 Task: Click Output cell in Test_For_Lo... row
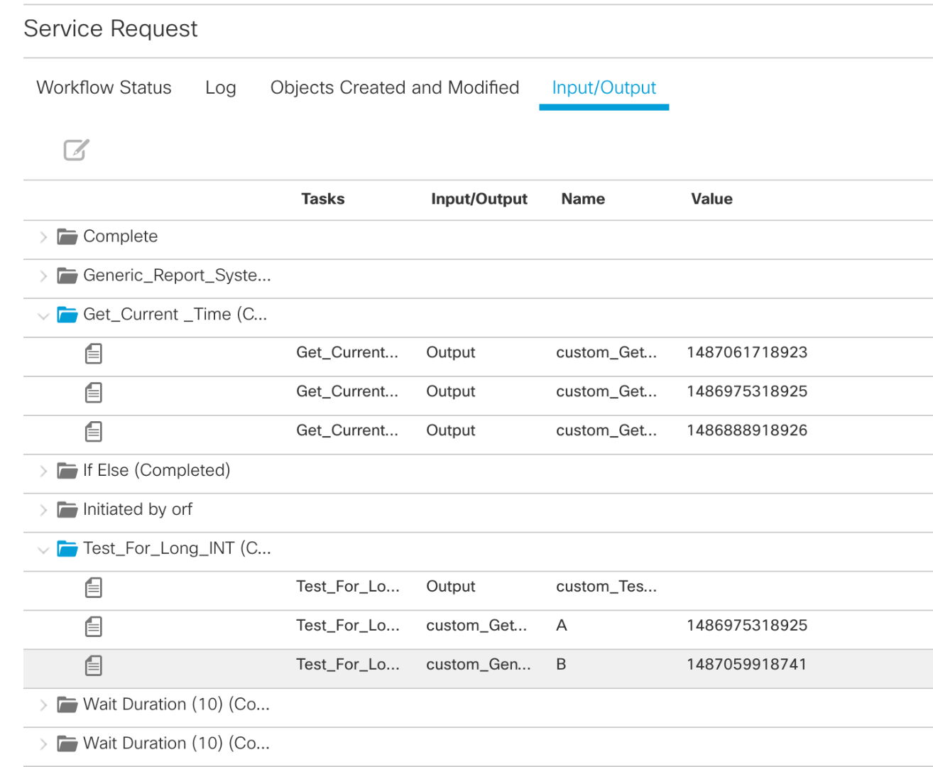451,587
